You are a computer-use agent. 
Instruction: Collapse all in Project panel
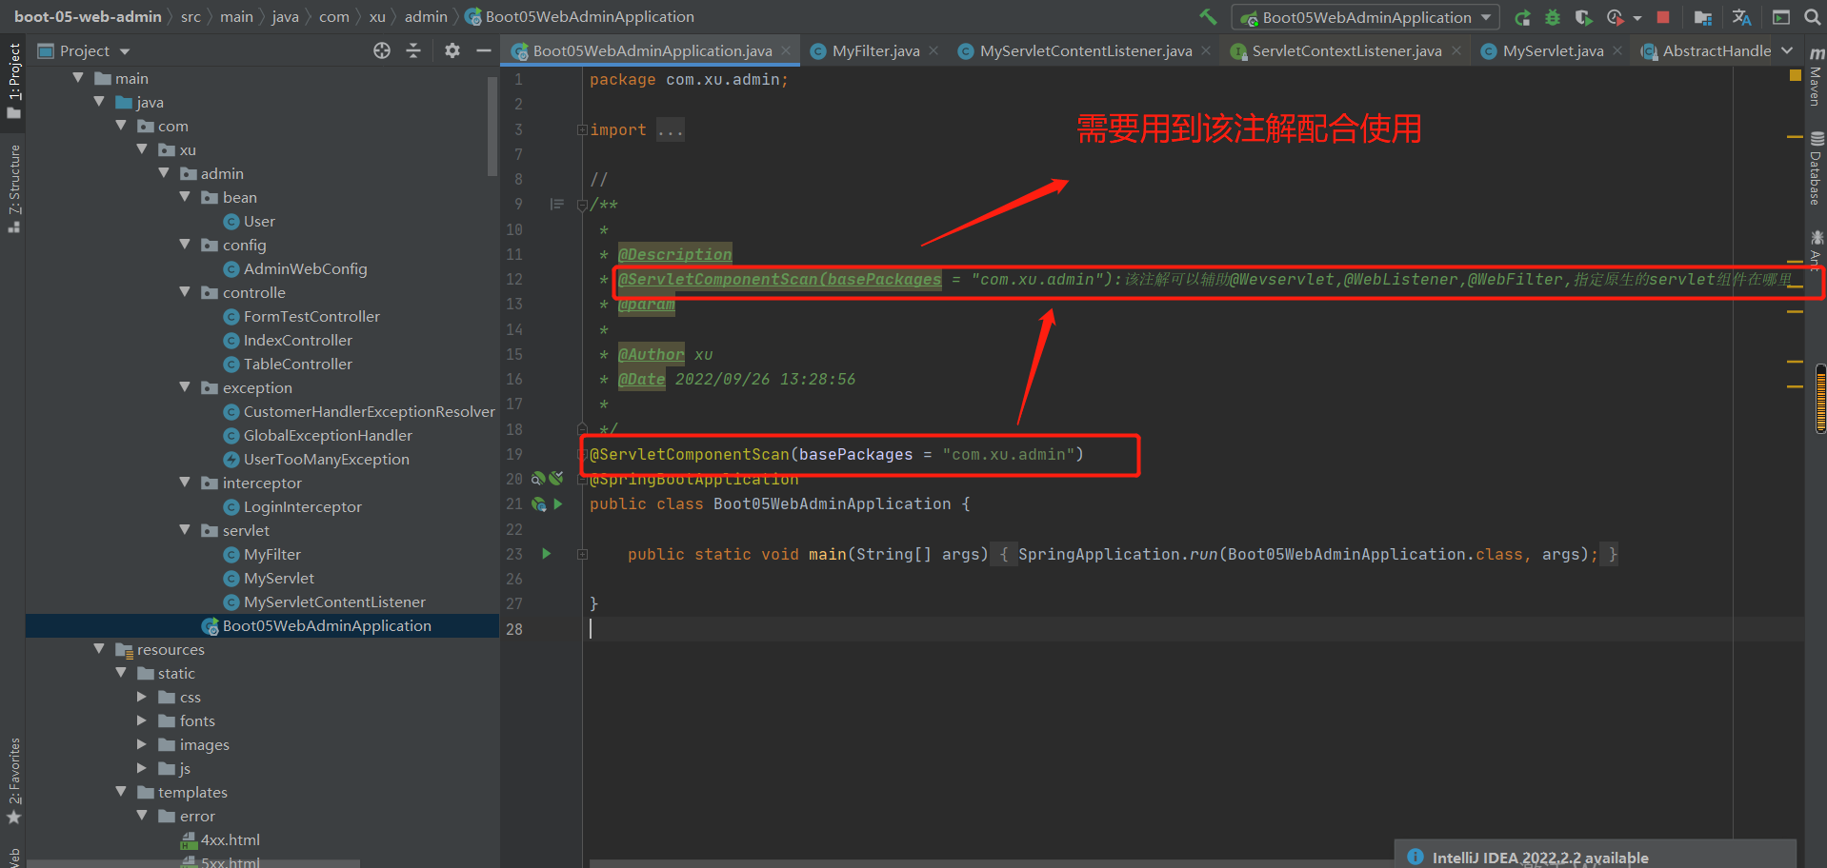[413, 50]
